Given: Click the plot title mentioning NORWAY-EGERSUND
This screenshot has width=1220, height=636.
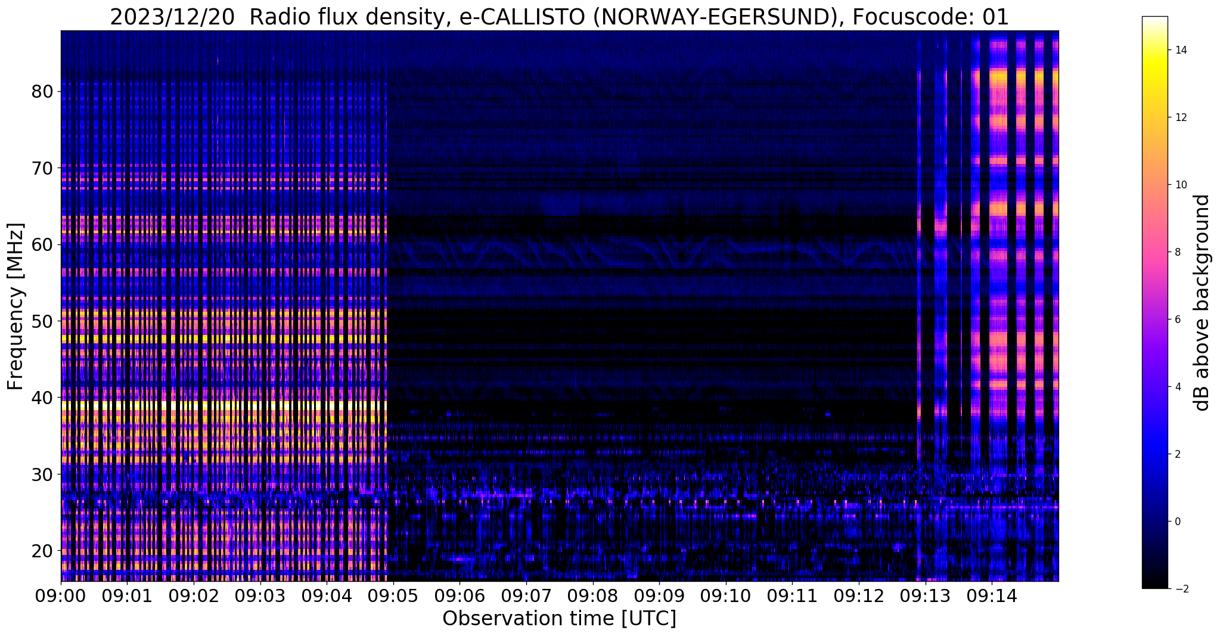Looking at the screenshot, I should click(559, 17).
